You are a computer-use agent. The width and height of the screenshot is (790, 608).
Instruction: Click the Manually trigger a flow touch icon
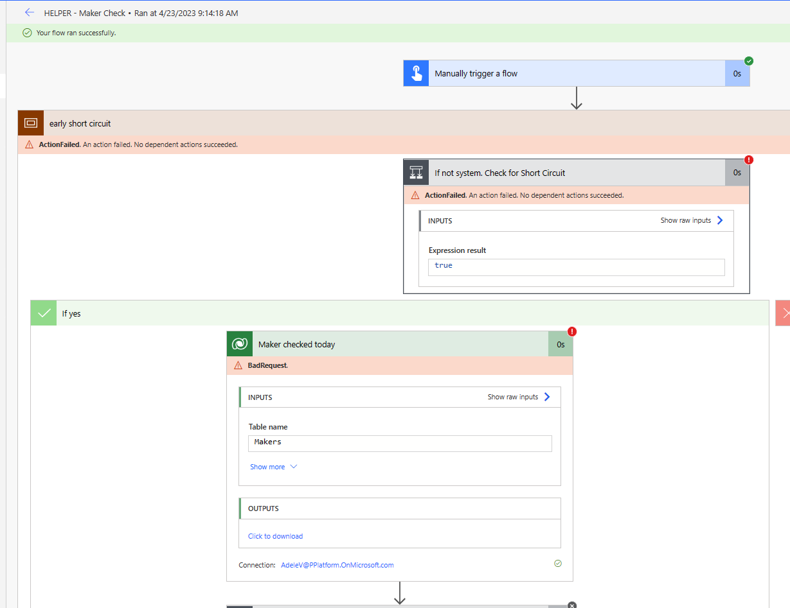pyautogui.click(x=415, y=73)
